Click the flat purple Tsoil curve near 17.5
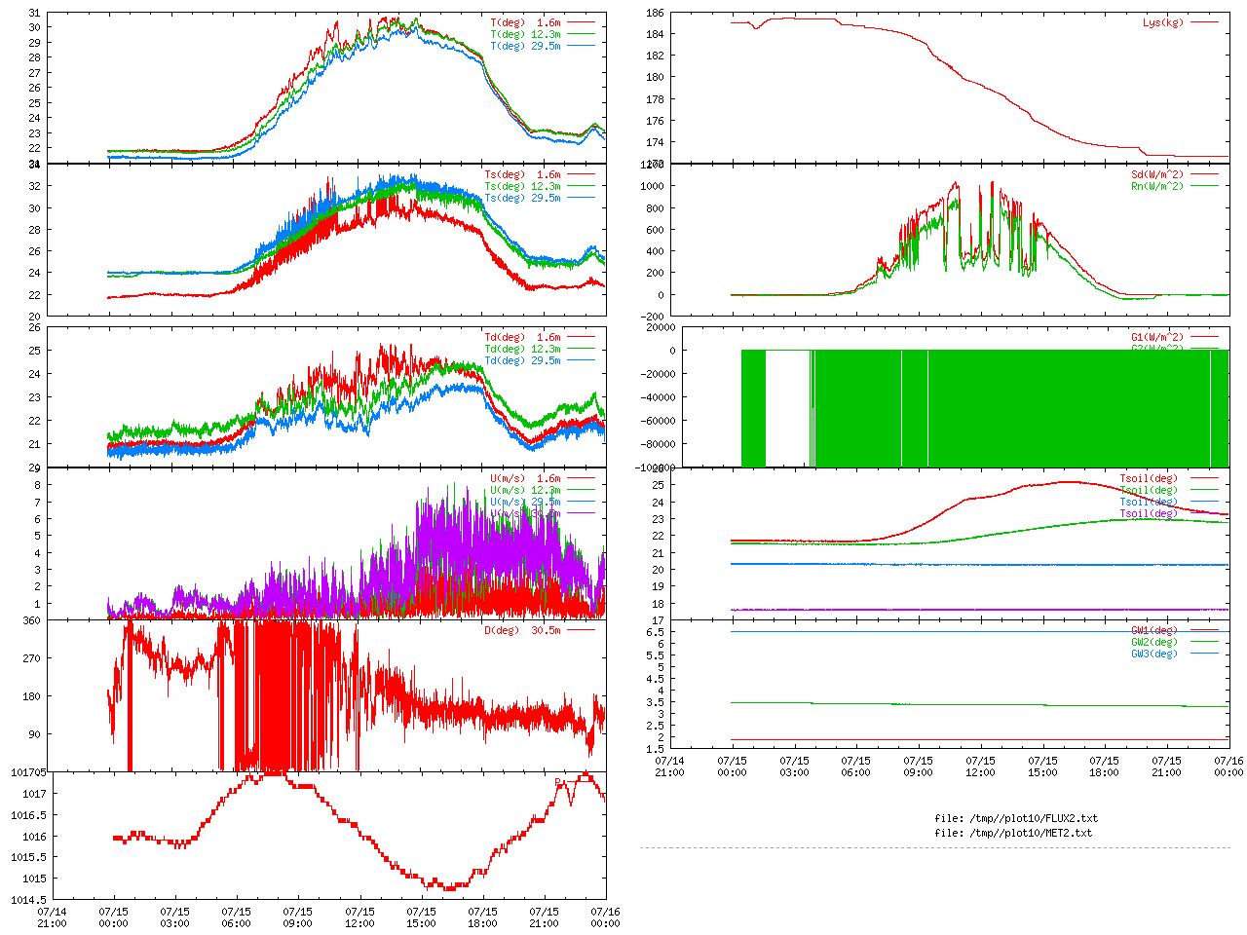1247x935 pixels. point(974,610)
